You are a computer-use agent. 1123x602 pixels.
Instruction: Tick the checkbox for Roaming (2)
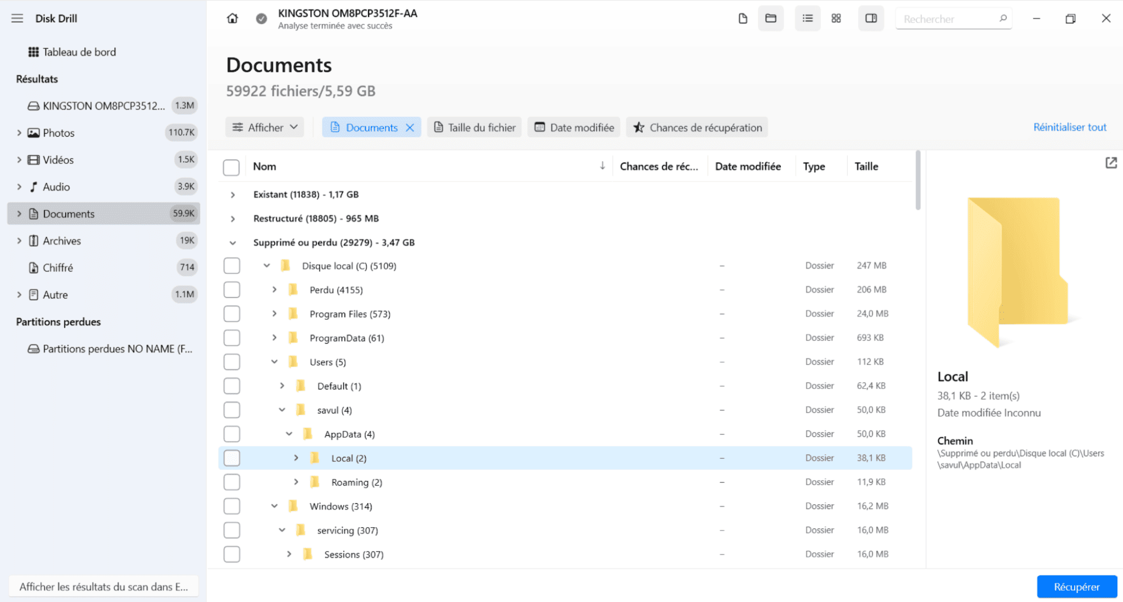[231, 482]
